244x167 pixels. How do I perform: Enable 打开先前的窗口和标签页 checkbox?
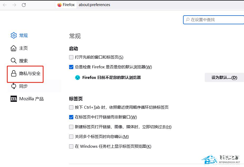[71, 57]
